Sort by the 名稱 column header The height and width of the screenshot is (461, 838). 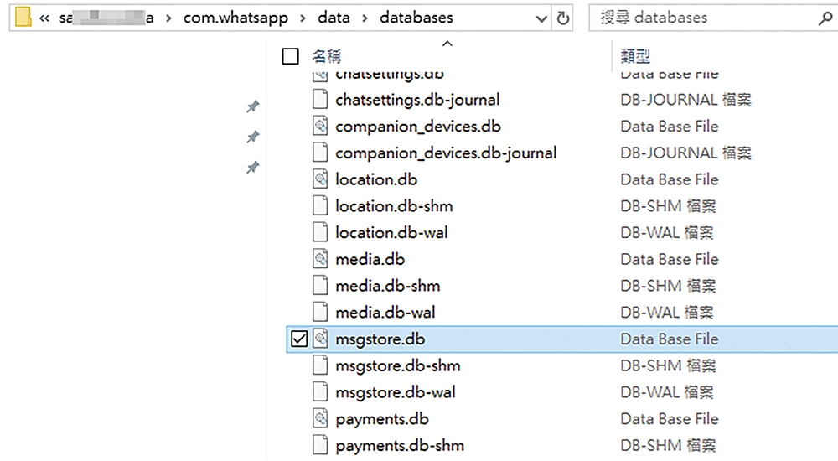click(x=327, y=56)
